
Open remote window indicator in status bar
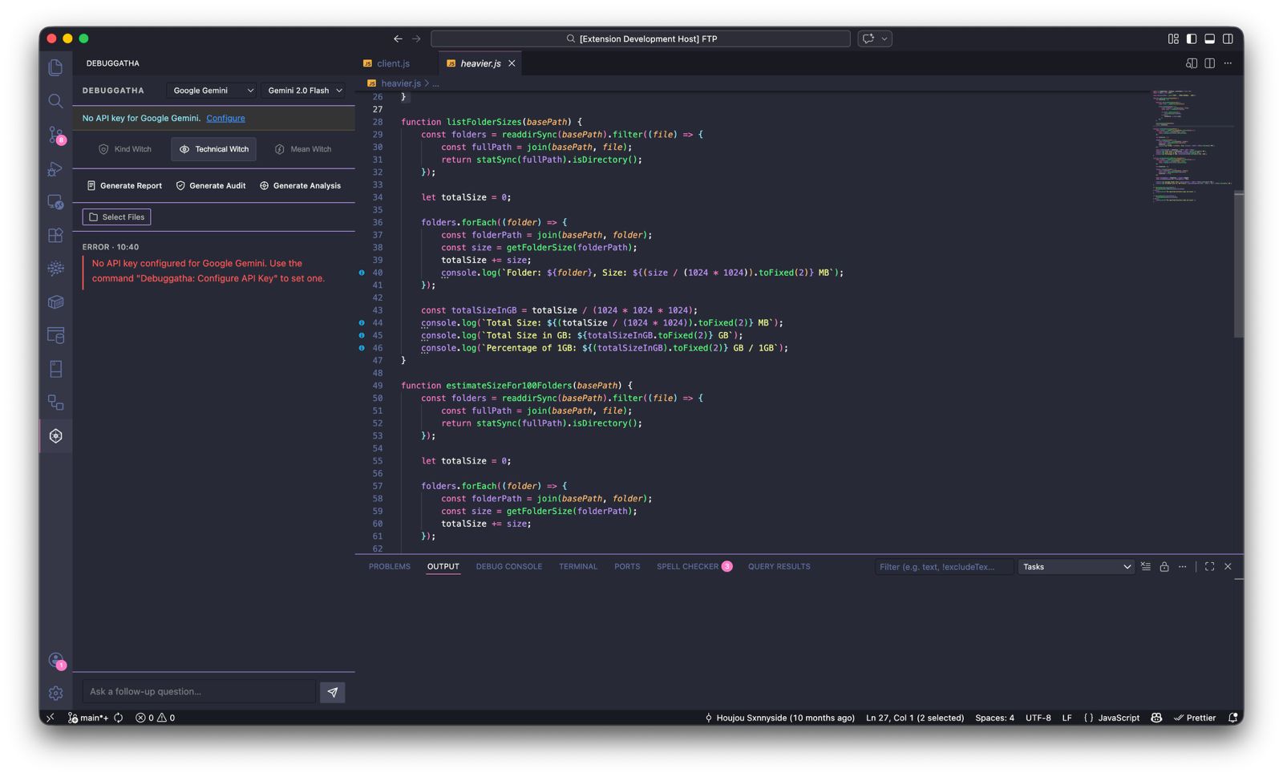tap(51, 718)
